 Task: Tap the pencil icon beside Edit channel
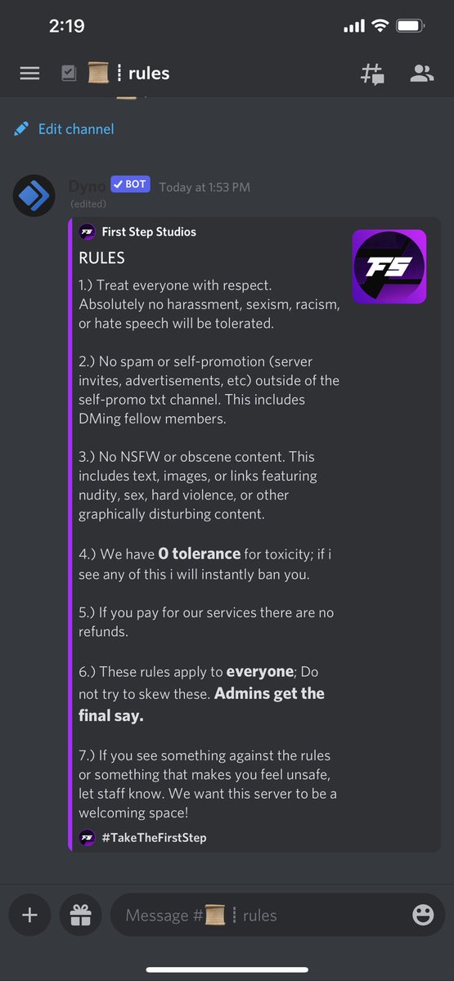(x=21, y=128)
